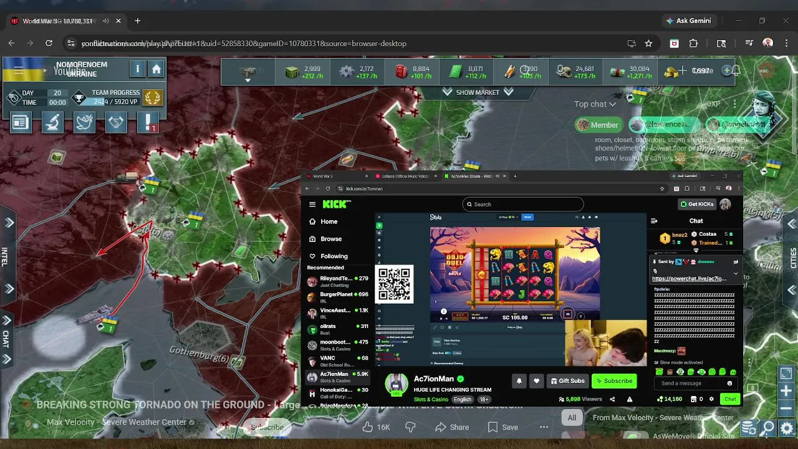Viewport: 798px width, 449px height.
Task: Click the info 'I' button beside player name
Action: (x=137, y=69)
